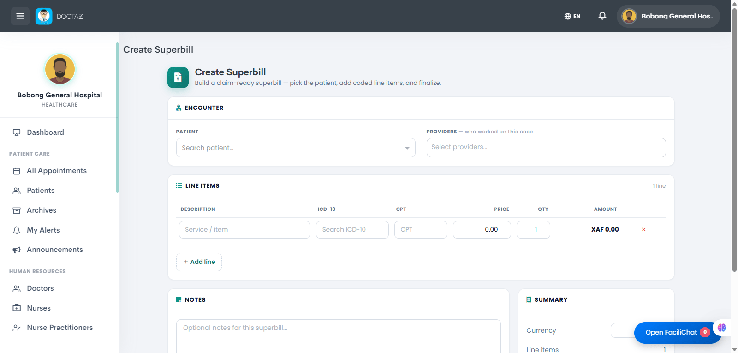Open Doctors in Human Resources

pyautogui.click(x=40, y=288)
